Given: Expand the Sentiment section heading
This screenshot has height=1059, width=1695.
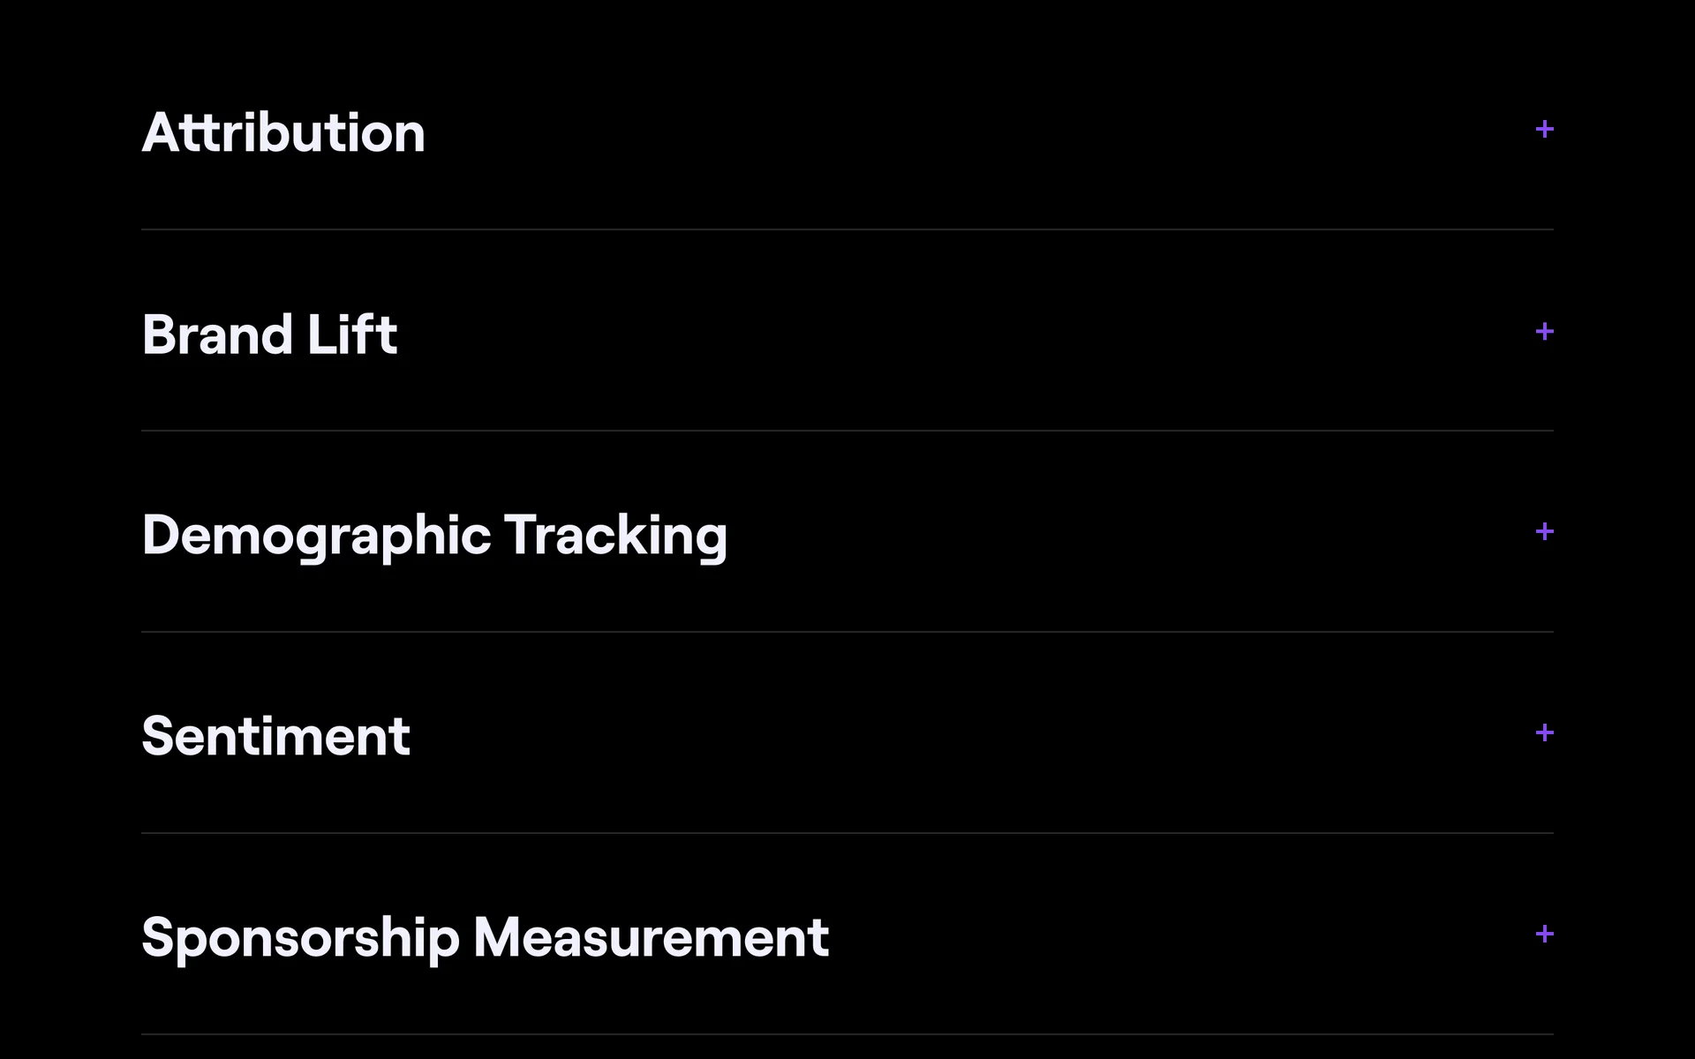Looking at the screenshot, I should coord(275,736).
